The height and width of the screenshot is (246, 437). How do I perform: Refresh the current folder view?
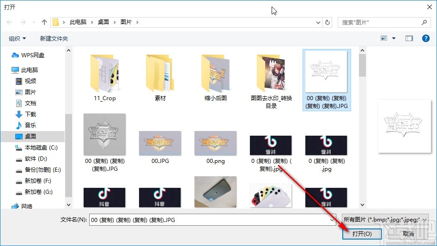(328, 22)
